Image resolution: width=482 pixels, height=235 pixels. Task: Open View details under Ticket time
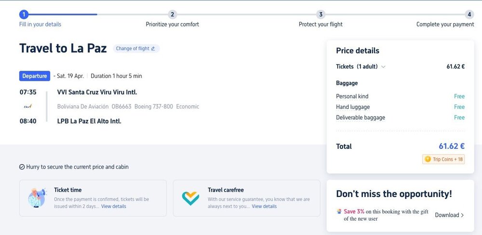114,207
